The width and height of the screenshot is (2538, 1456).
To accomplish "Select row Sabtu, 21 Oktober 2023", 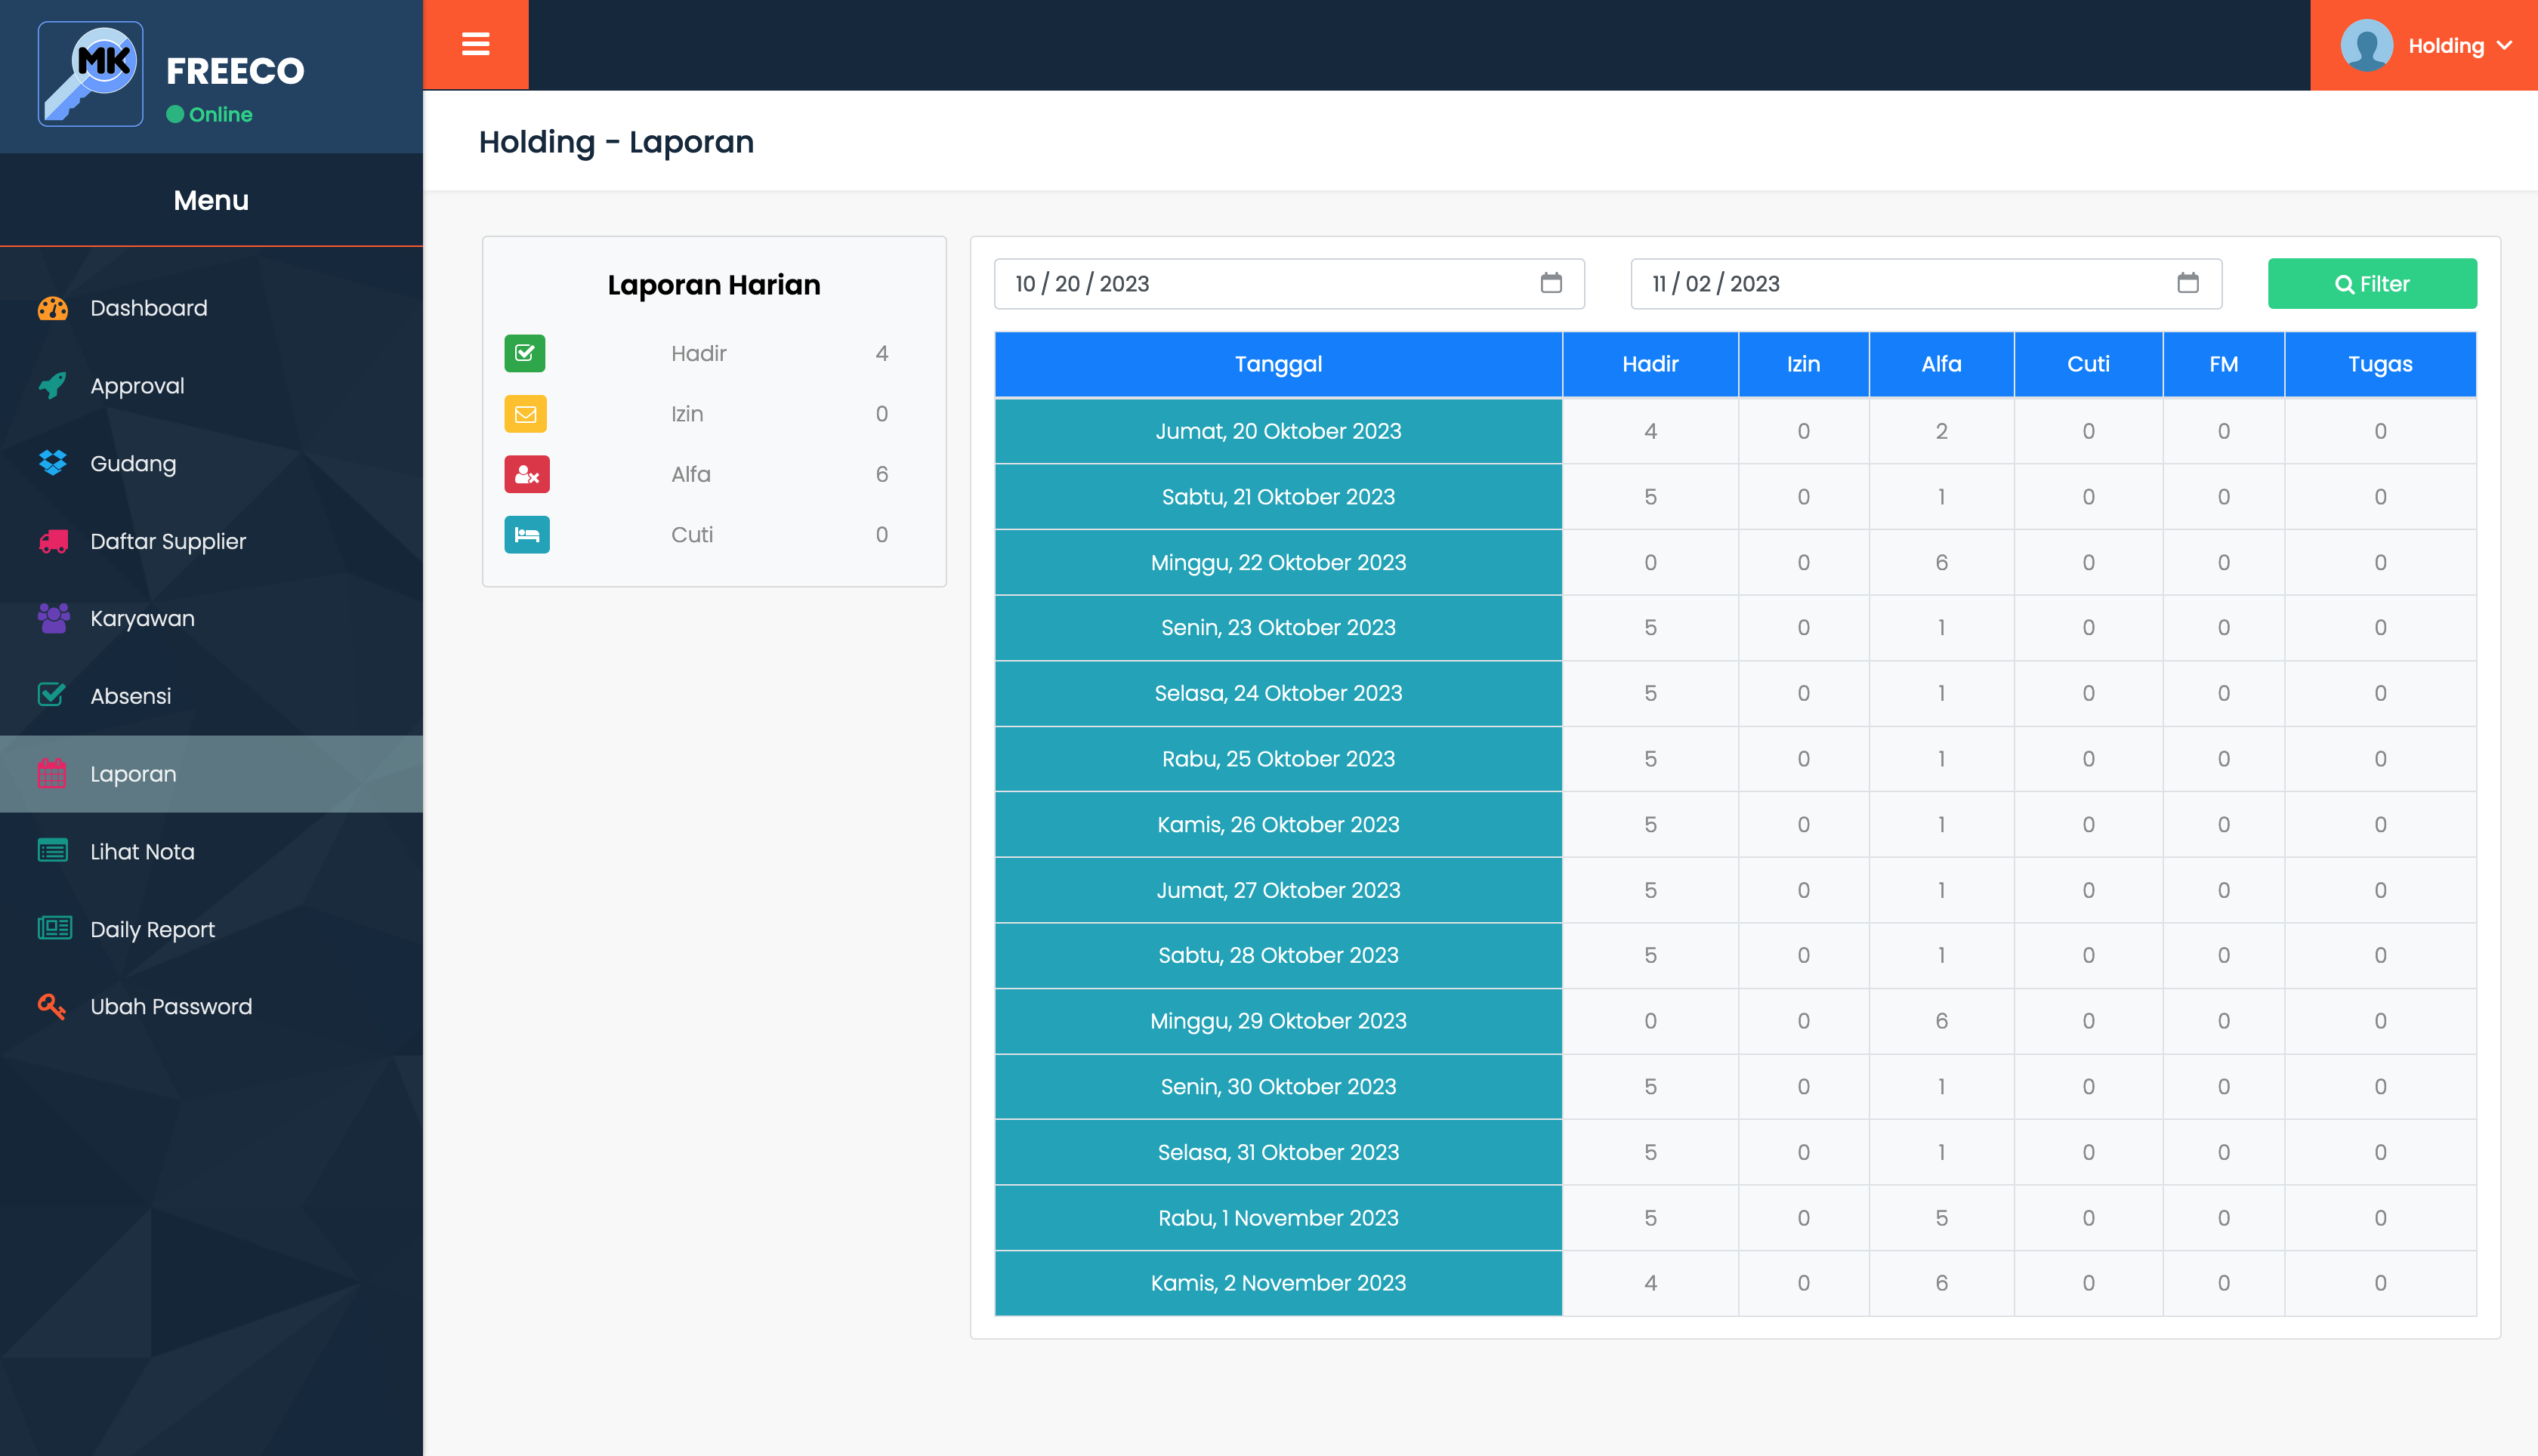I will coord(1735,497).
